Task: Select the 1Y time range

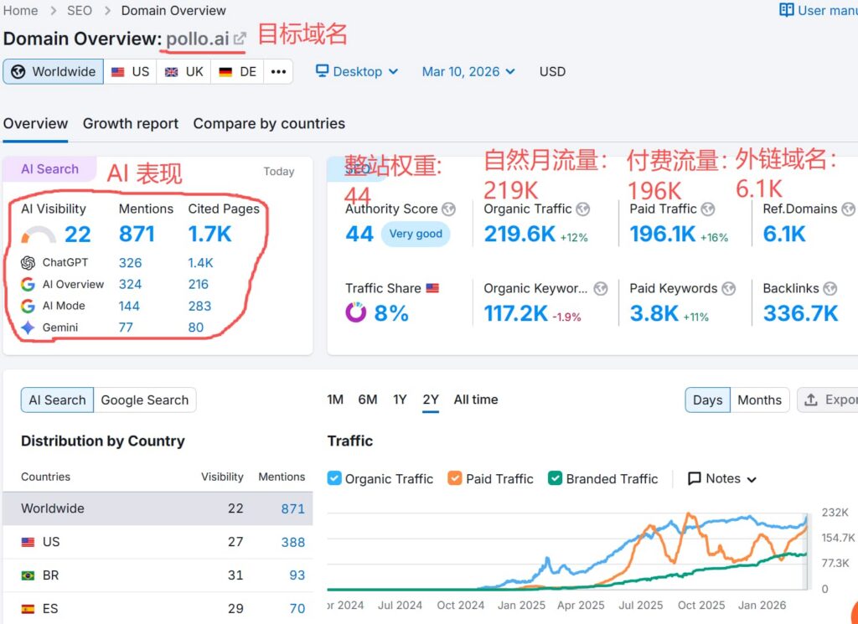Action: coord(400,400)
